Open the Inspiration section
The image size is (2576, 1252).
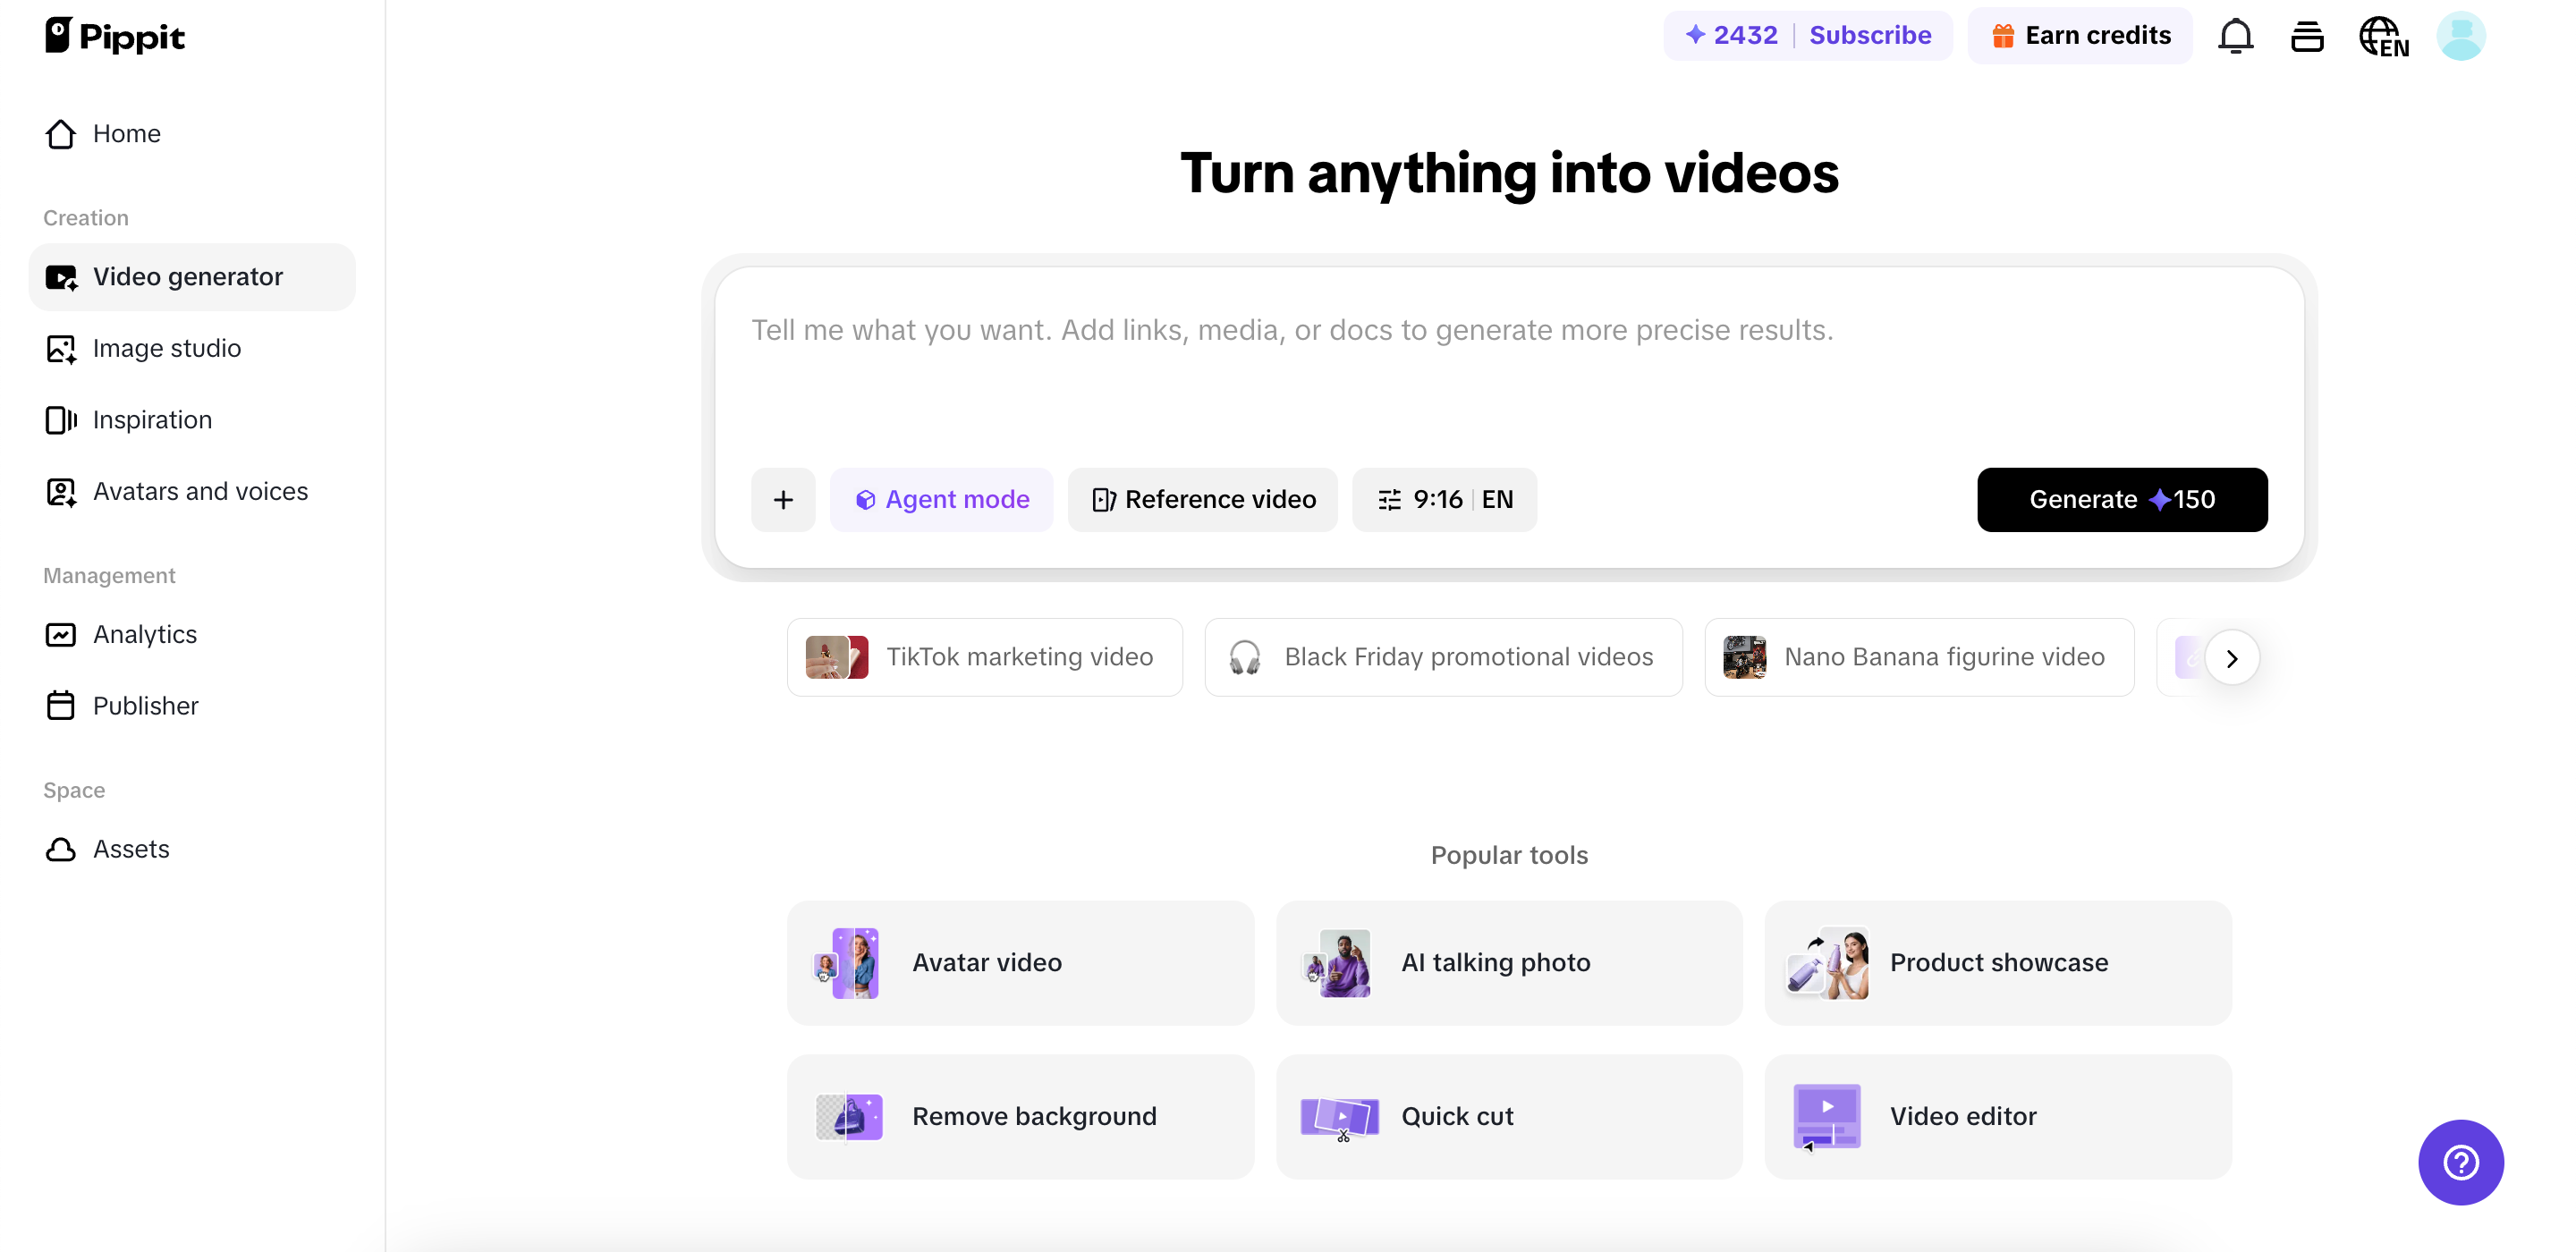click(x=152, y=420)
